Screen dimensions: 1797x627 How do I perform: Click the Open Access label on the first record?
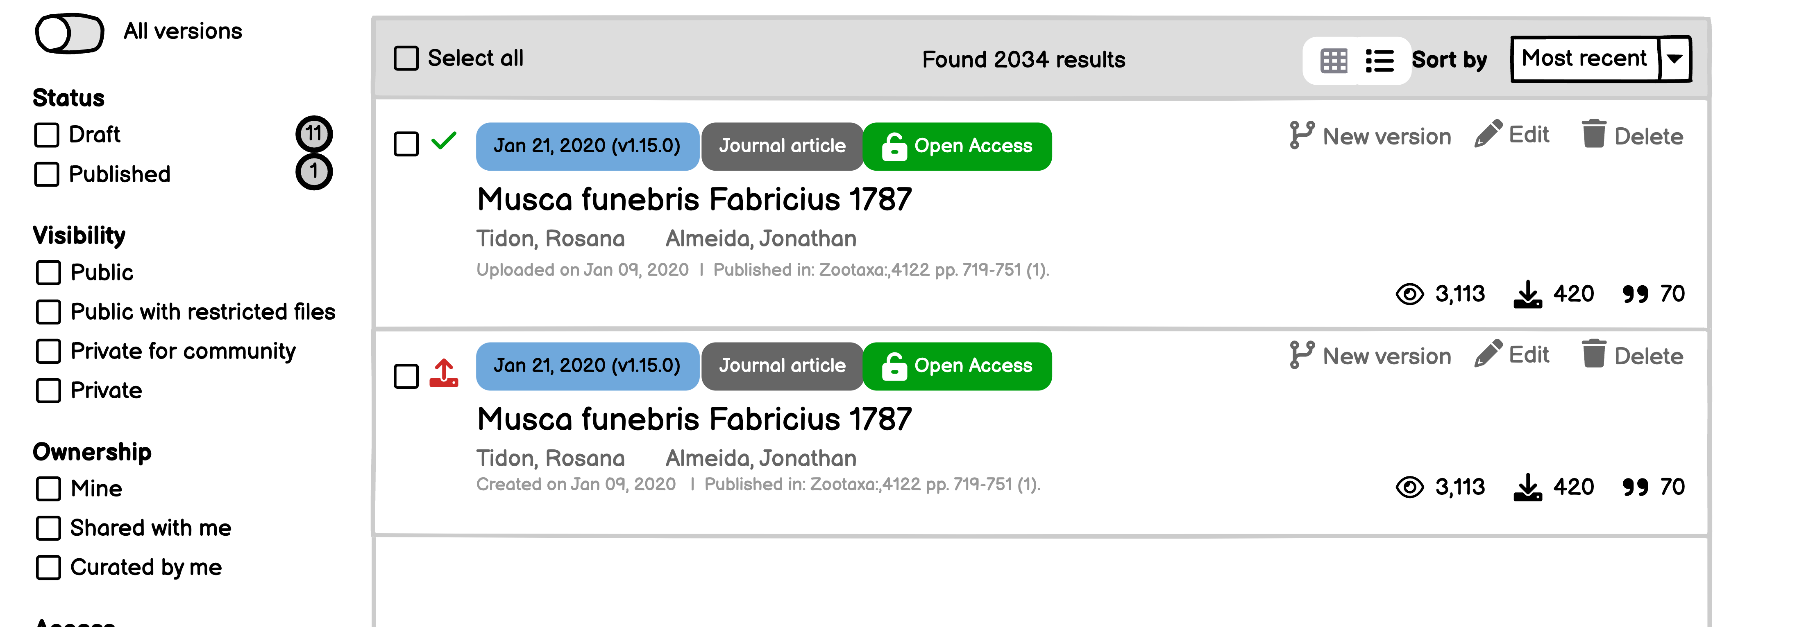click(x=957, y=146)
